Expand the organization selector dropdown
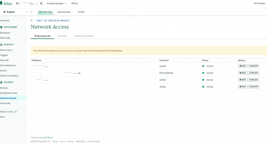 36,3
